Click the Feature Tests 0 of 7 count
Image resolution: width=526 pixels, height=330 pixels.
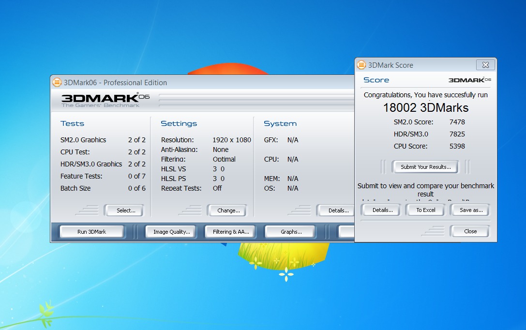tap(137, 176)
